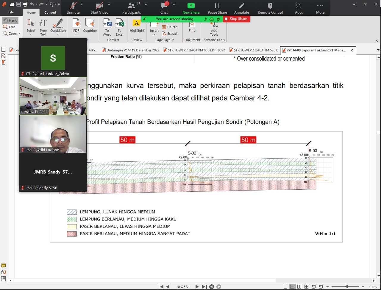The width and height of the screenshot is (381, 290).
Task: Switch to the Convert ribbon tab
Action: click(50, 12)
